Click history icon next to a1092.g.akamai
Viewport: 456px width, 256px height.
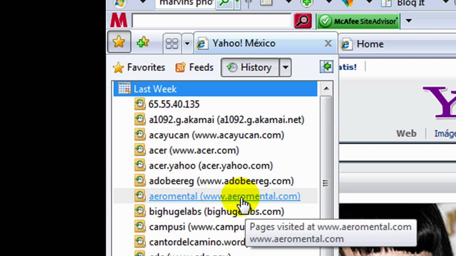click(140, 119)
